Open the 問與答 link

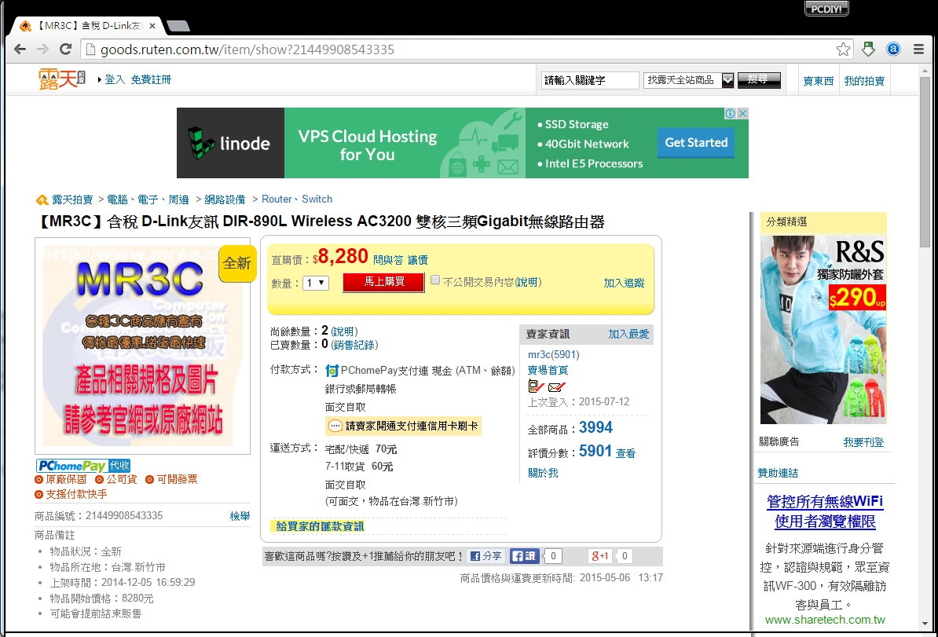tap(388, 260)
